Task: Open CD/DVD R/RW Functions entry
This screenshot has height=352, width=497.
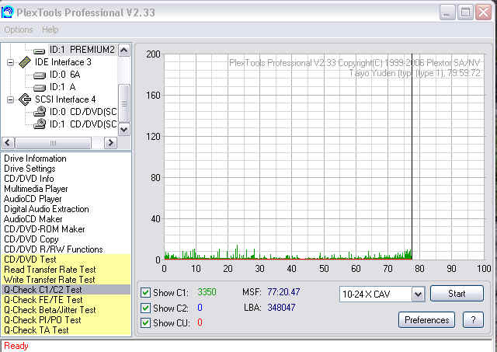Action: [54, 249]
